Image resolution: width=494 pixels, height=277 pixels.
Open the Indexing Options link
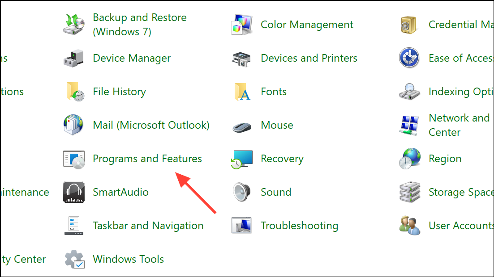(x=461, y=92)
